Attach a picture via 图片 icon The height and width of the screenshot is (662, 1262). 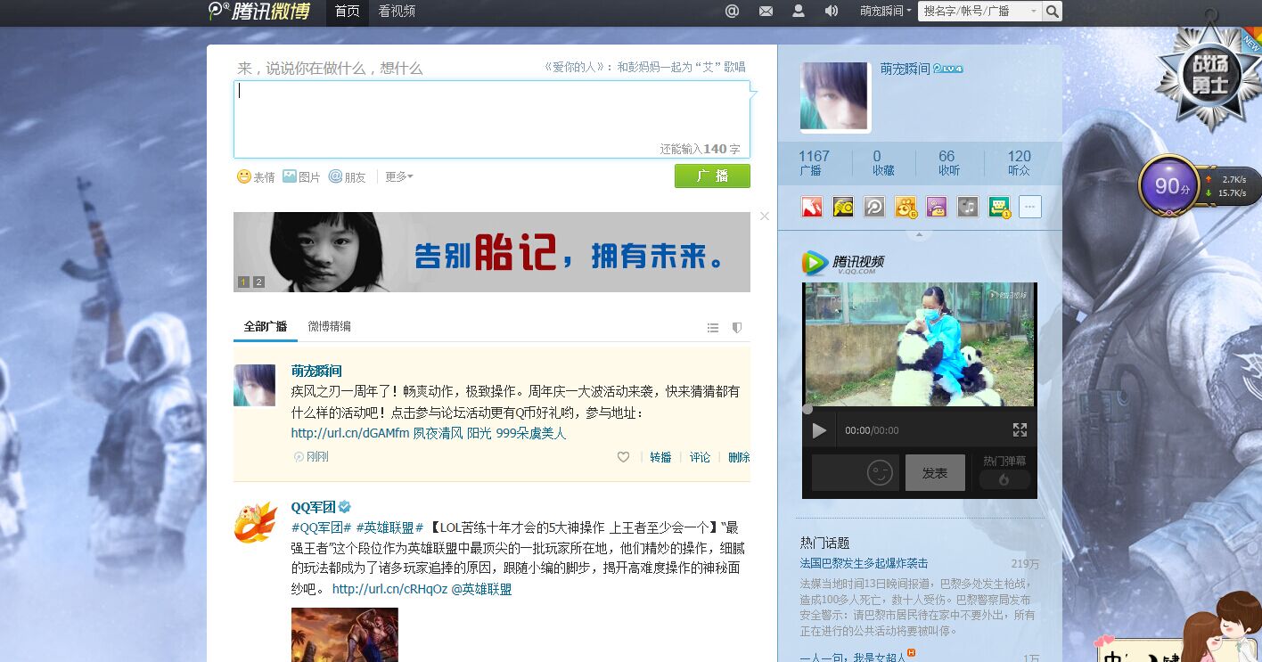point(301,176)
